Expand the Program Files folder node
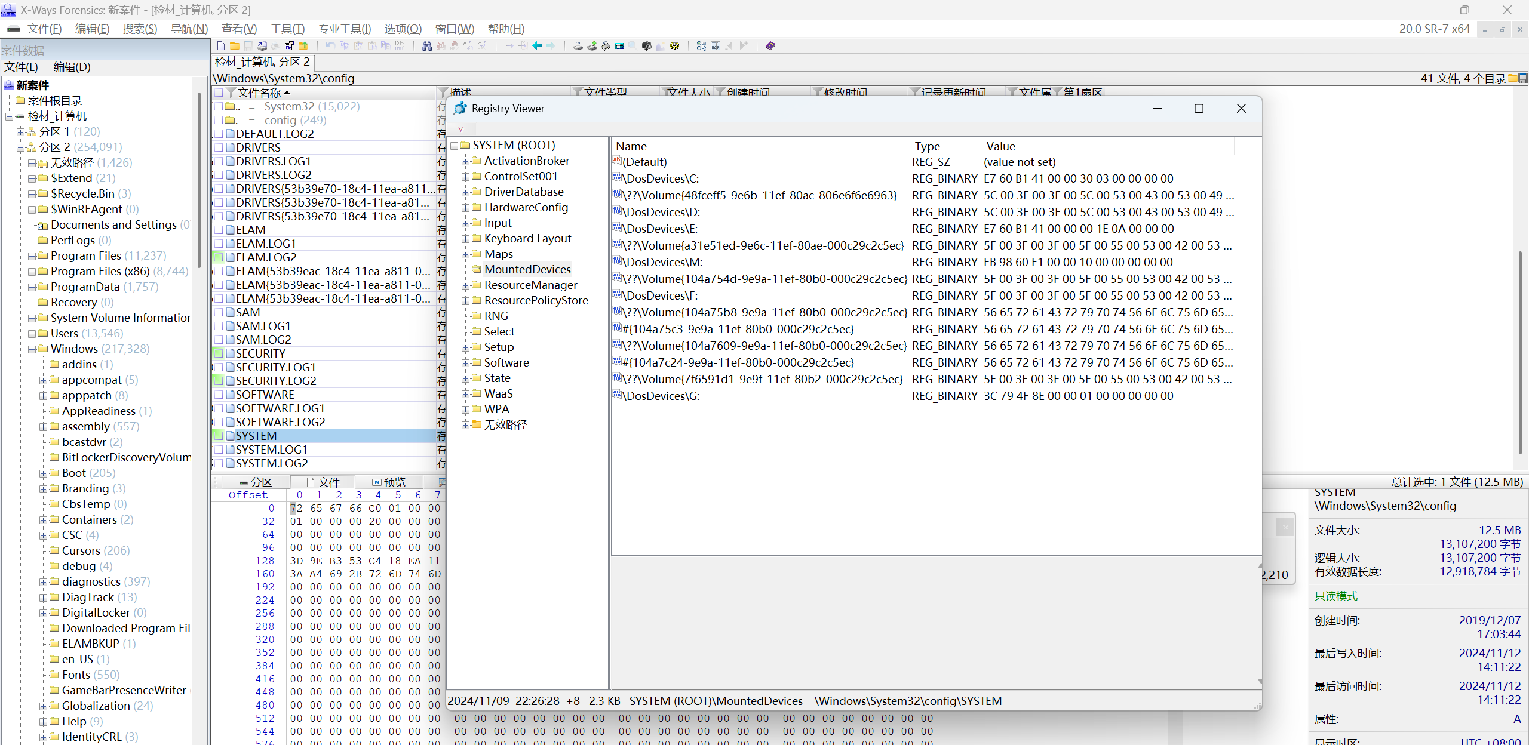 (32, 256)
